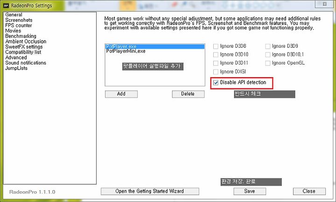
Task: Click the Add button
Action: coord(121,94)
